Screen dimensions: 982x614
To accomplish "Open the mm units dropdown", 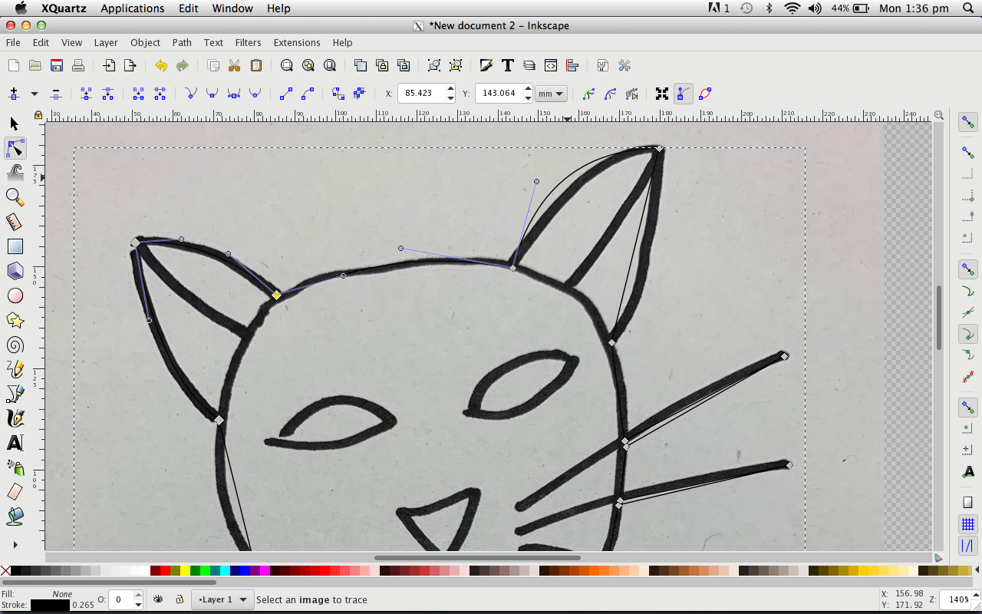I will click(x=551, y=94).
